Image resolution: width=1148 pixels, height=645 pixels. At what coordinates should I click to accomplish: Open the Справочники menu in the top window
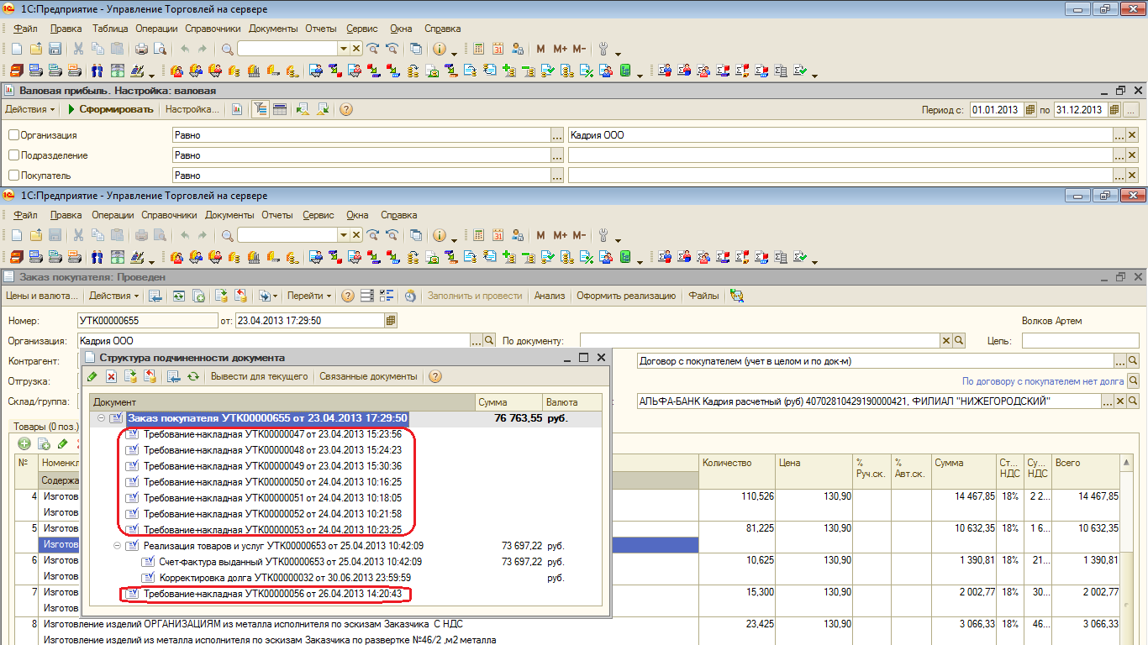213,29
